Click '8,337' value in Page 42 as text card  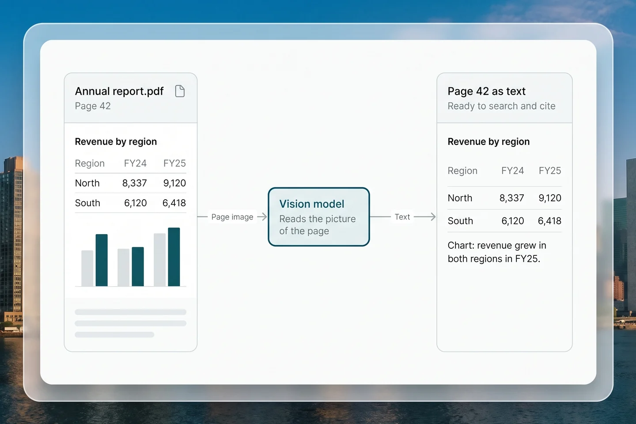coord(512,198)
